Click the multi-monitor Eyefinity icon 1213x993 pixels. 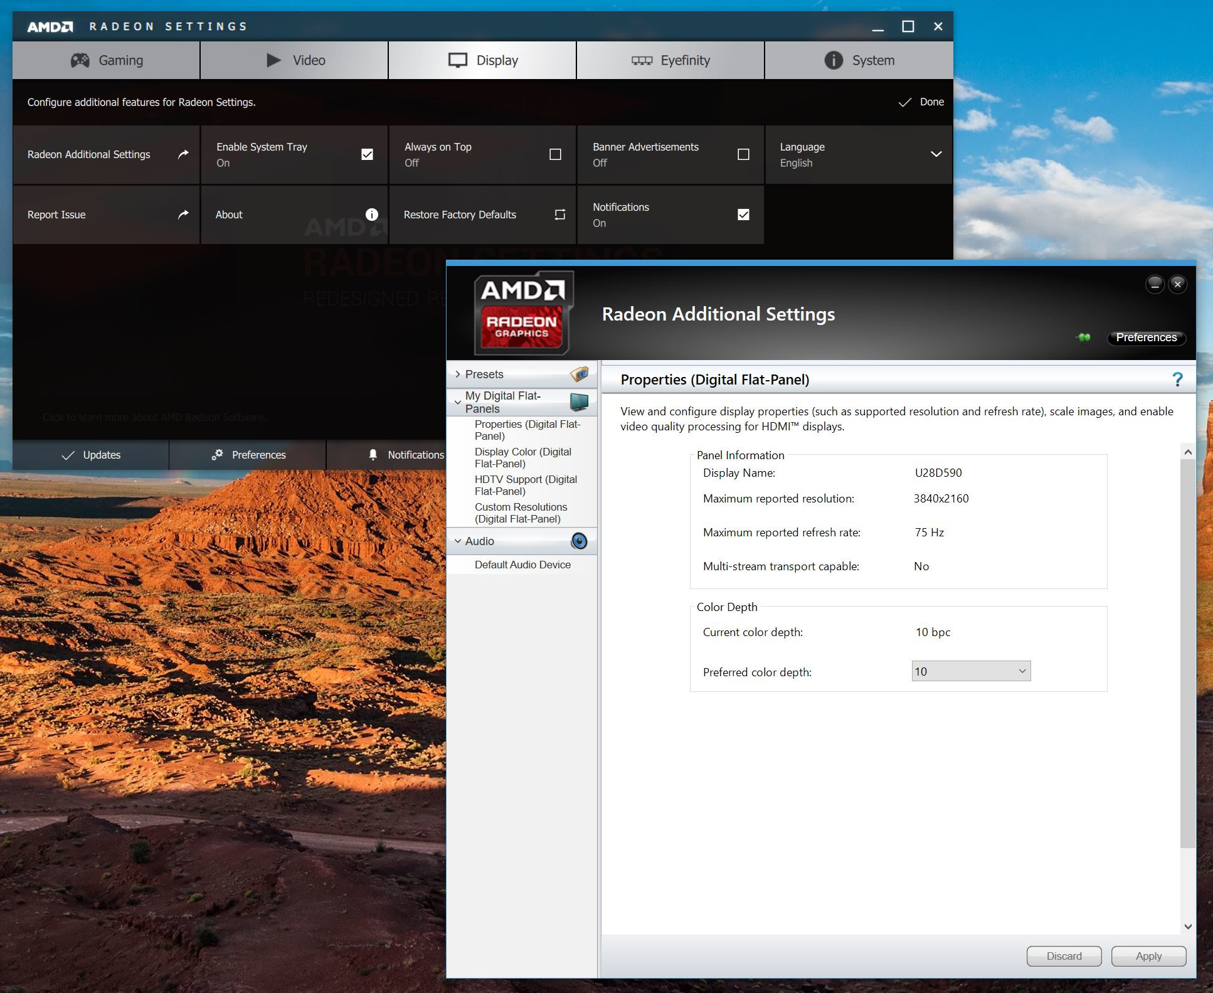coord(642,60)
